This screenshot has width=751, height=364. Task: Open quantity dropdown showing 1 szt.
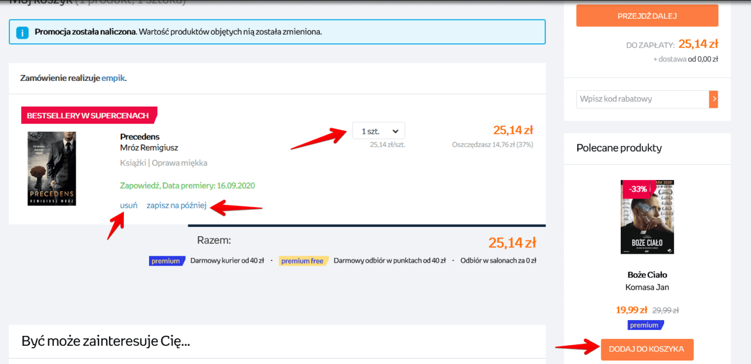(378, 131)
